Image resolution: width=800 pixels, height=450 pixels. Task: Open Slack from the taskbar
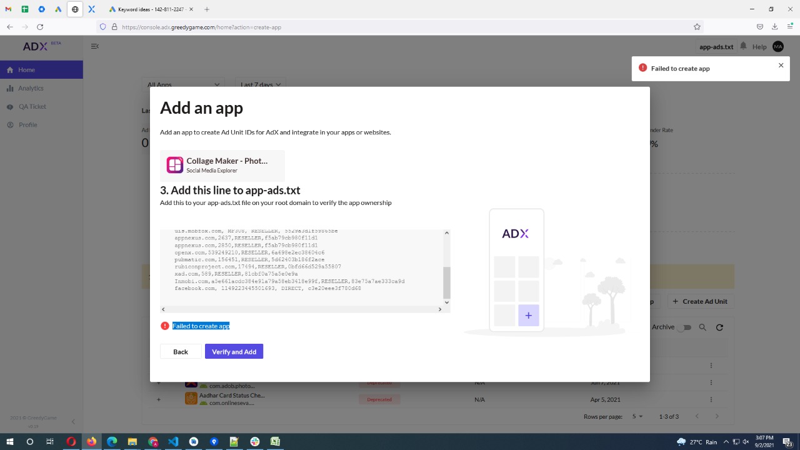point(255,442)
